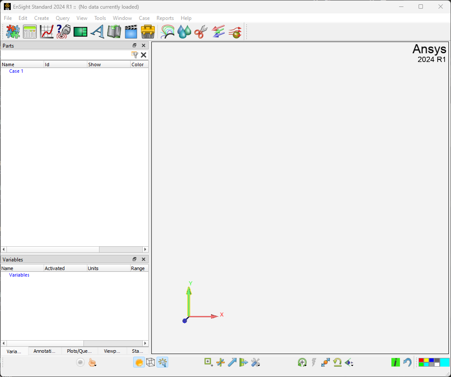Image resolution: width=451 pixels, height=377 pixels.
Task: Open the View menu
Action: 82,18
